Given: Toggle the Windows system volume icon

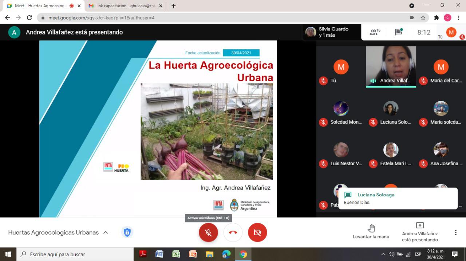Looking at the screenshot, I should pyautogui.click(x=391, y=254).
